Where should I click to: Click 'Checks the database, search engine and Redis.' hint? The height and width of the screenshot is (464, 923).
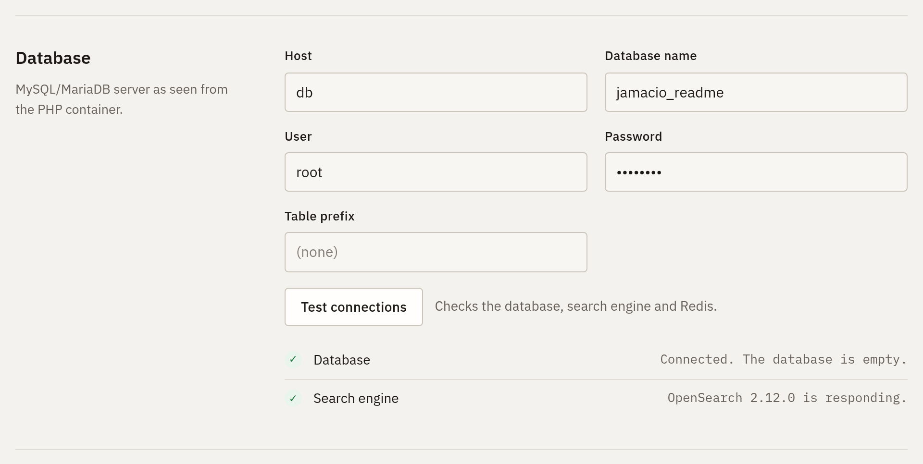[576, 306]
